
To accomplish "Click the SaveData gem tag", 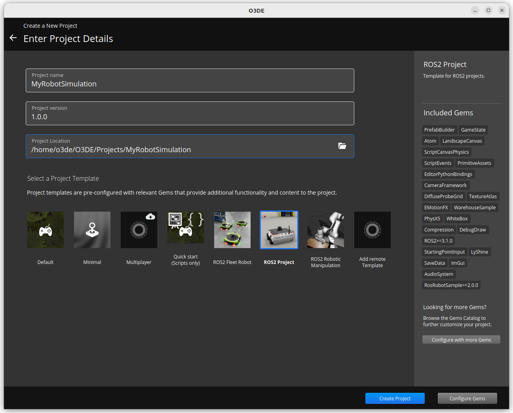I will pos(435,263).
